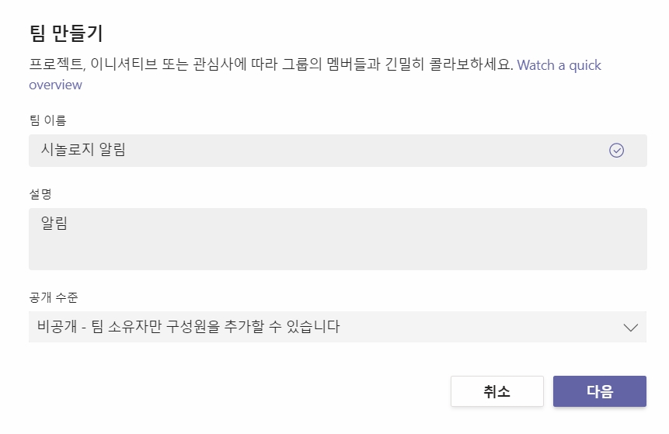Click the 팀 만들기 dialog heading
This screenshot has height=434, width=669.
[x=66, y=33]
